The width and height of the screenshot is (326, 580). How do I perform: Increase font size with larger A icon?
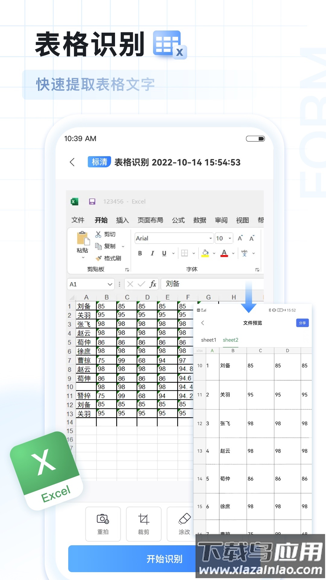point(240,238)
